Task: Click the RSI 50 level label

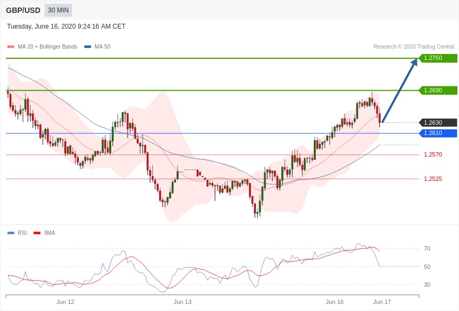Action: (427, 267)
